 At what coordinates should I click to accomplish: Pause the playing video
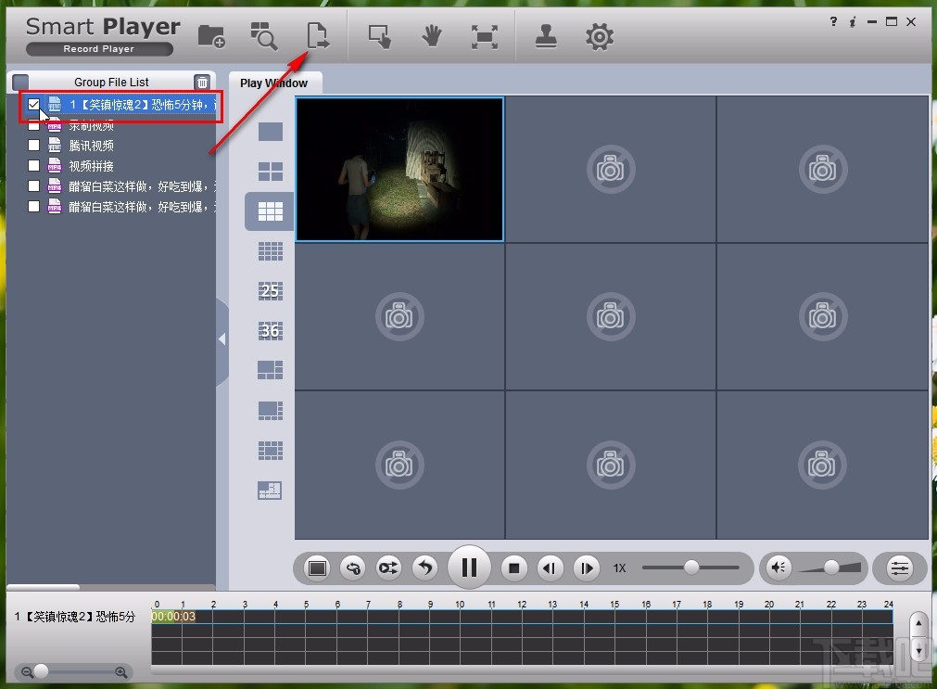coord(469,567)
